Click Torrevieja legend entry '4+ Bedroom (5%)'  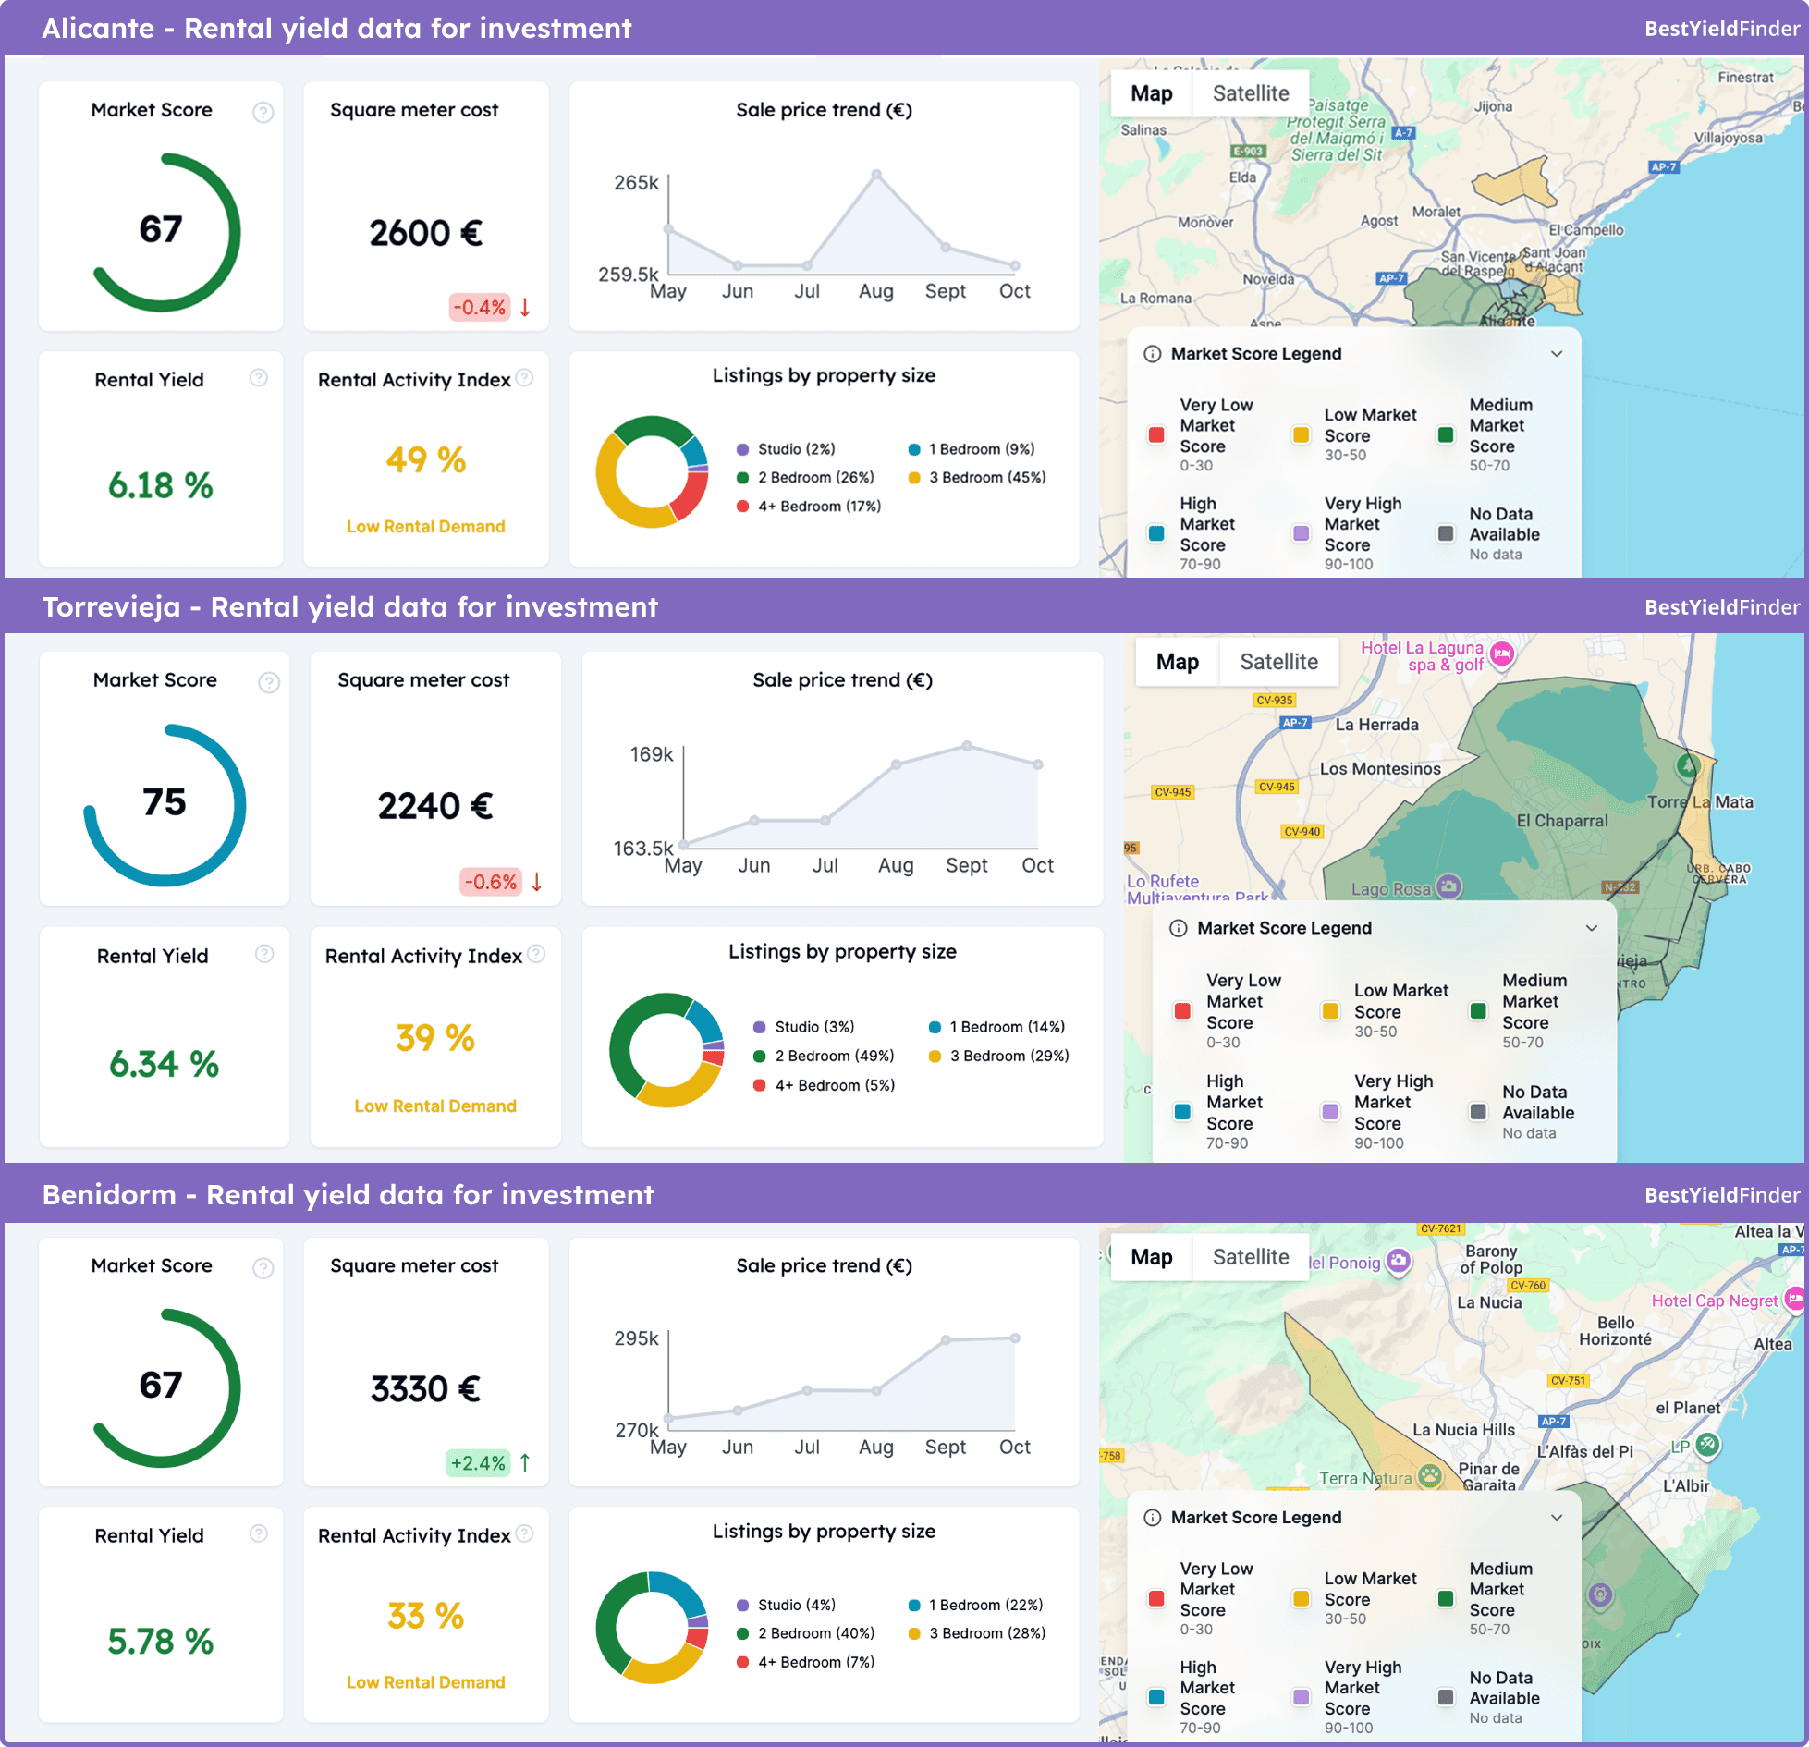coord(824,1085)
